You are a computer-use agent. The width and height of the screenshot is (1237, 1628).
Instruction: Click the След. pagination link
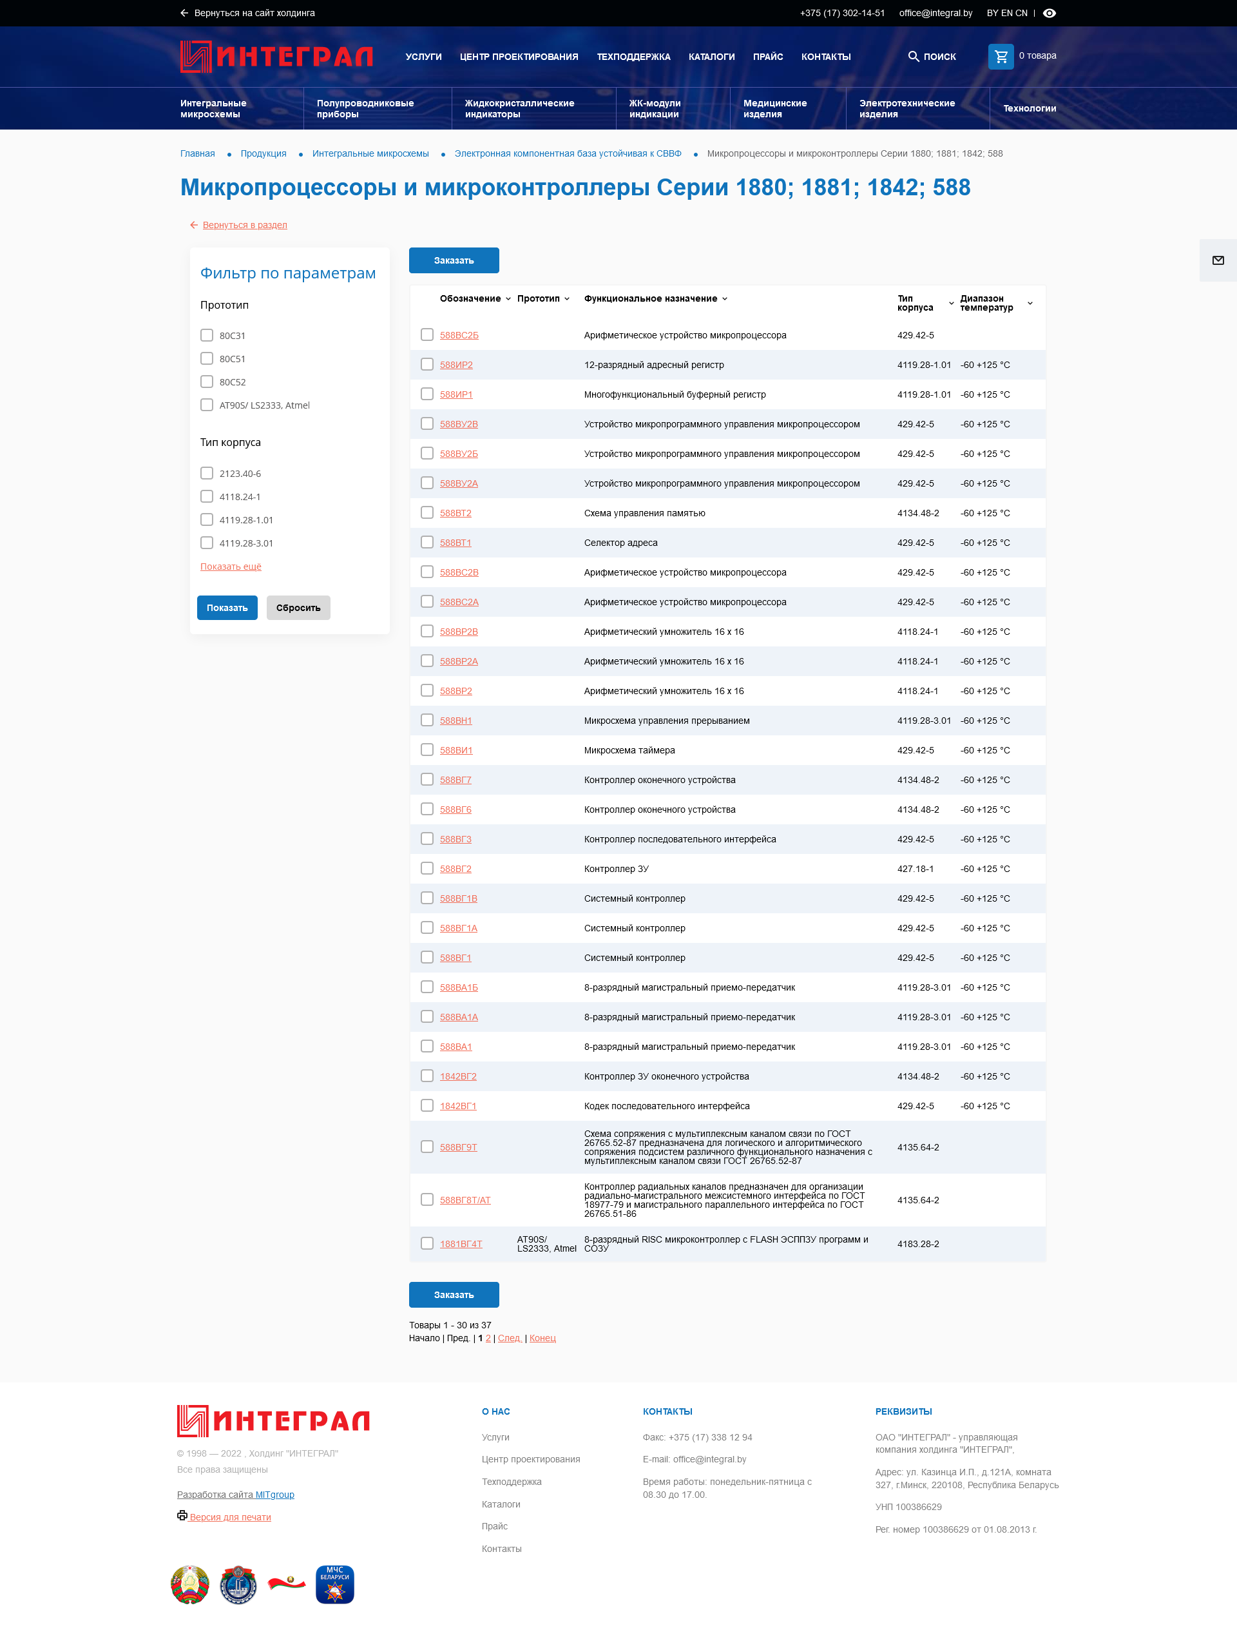(x=510, y=1338)
